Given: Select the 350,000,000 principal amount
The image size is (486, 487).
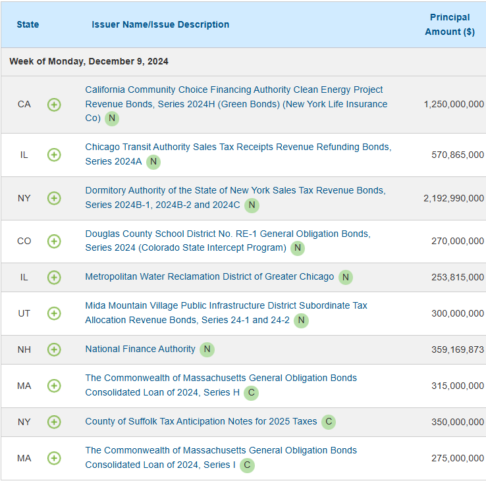Looking at the screenshot, I should point(458,422).
